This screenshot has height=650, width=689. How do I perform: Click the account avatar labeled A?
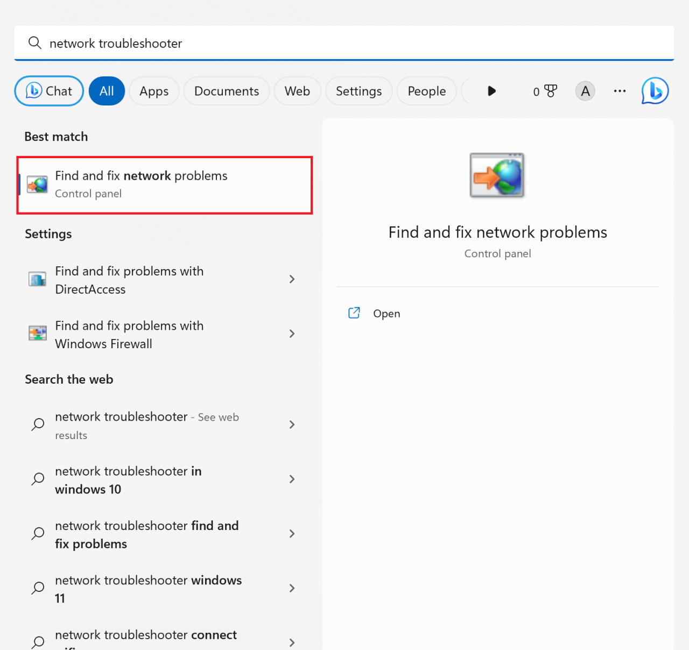click(x=585, y=91)
